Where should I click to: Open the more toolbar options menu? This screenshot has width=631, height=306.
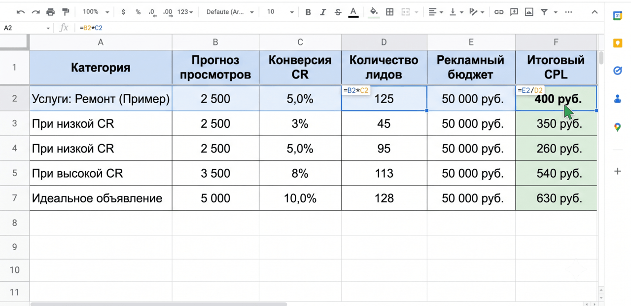pyautogui.click(x=568, y=12)
